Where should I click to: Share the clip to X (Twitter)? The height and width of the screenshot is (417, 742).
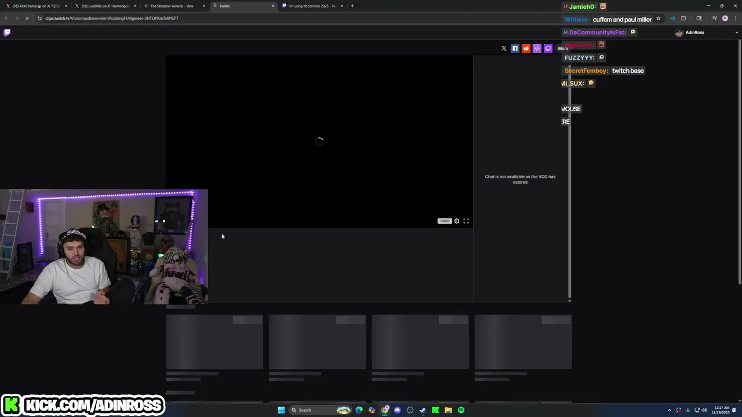tap(504, 49)
